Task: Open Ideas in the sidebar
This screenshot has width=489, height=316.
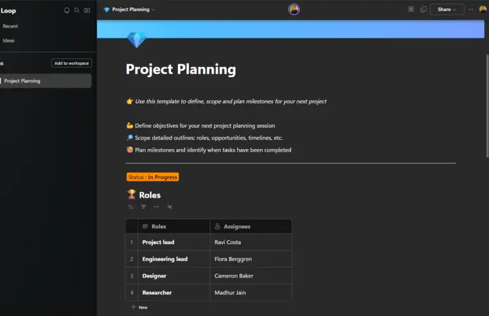Action: click(x=9, y=40)
